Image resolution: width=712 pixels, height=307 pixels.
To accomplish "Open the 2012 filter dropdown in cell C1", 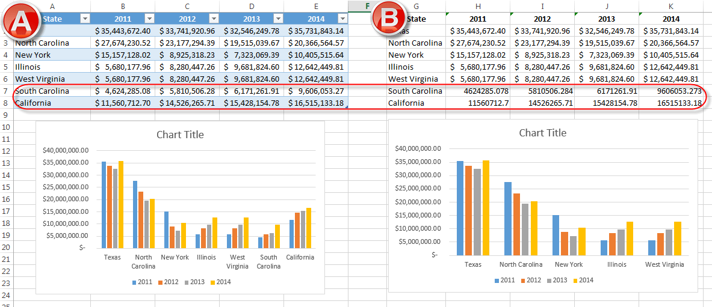I will click(x=214, y=19).
